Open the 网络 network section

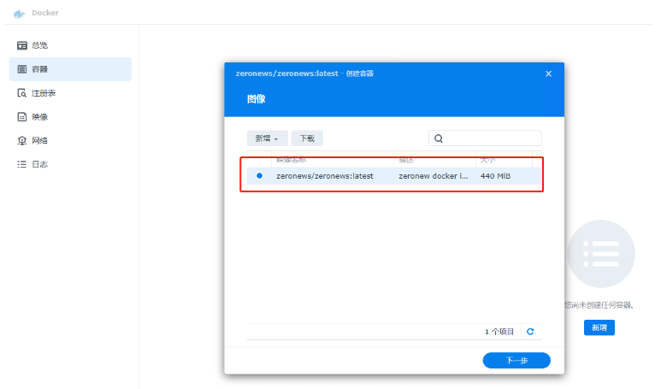[x=70, y=140]
